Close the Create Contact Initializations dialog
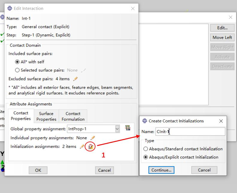This screenshot has width=237, height=193. 221,121
